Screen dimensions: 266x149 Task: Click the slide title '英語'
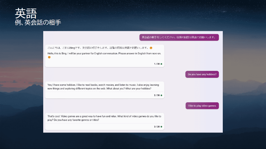(x=26, y=13)
